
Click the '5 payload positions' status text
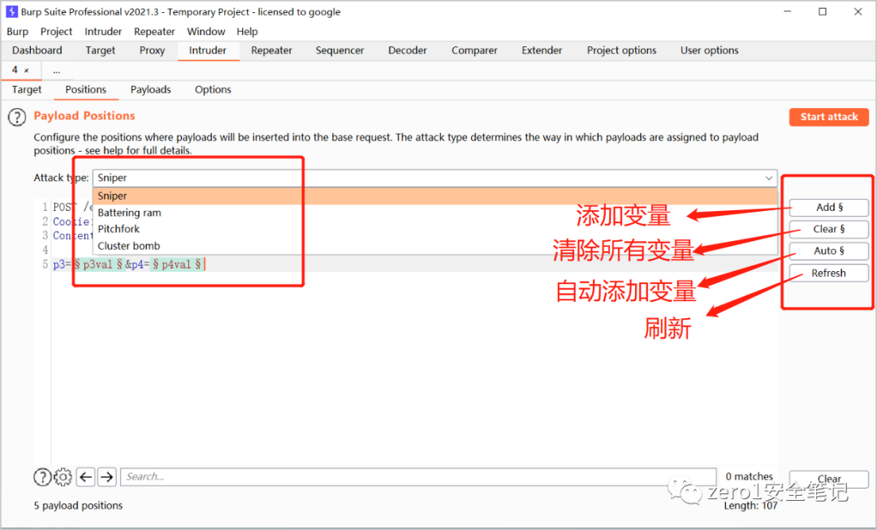tap(78, 506)
